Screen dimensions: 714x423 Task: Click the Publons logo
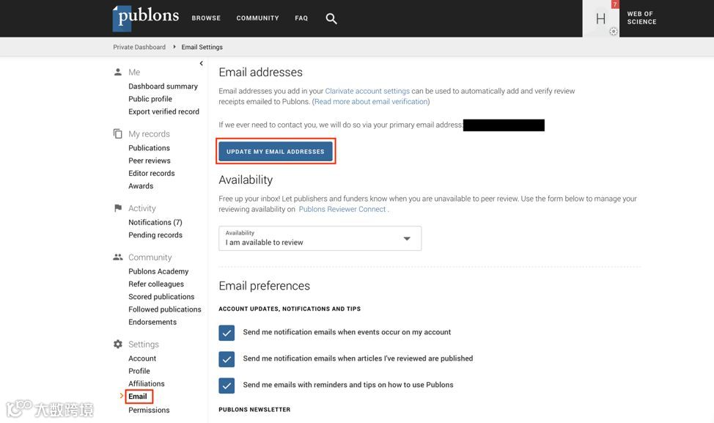pyautogui.click(x=145, y=18)
